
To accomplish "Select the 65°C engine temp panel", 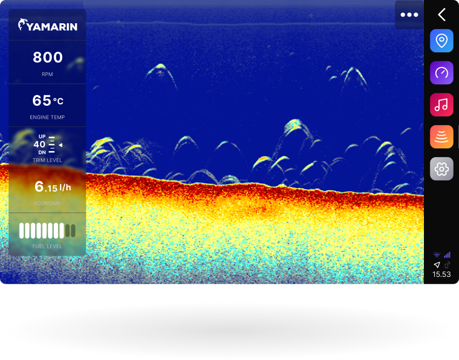I will tap(48, 105).
